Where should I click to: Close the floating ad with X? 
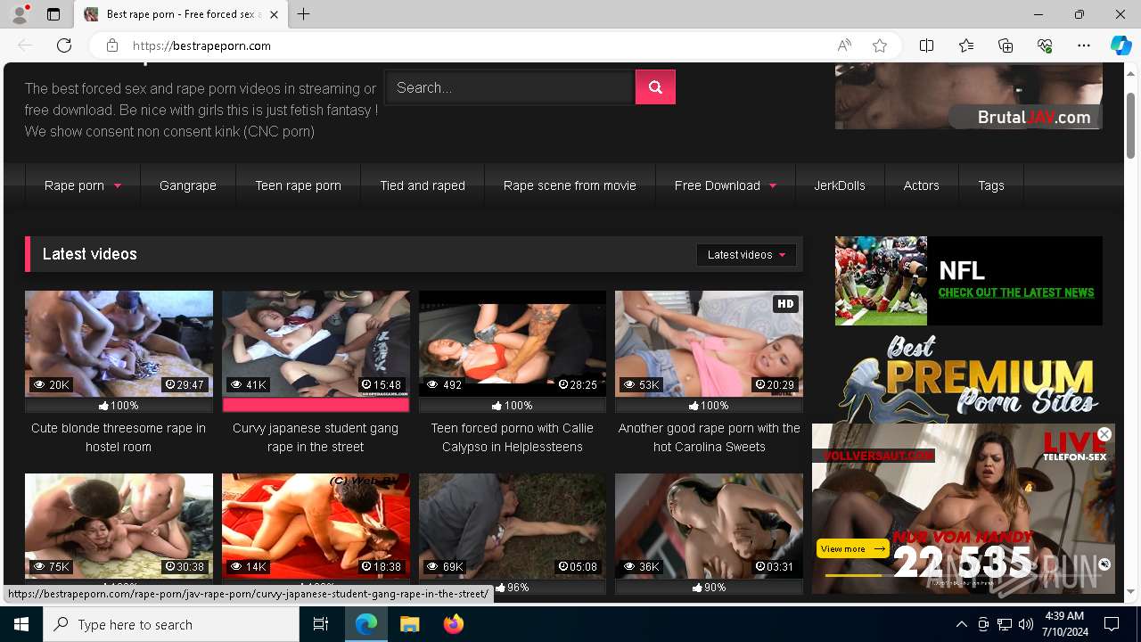click(1104, 434)
